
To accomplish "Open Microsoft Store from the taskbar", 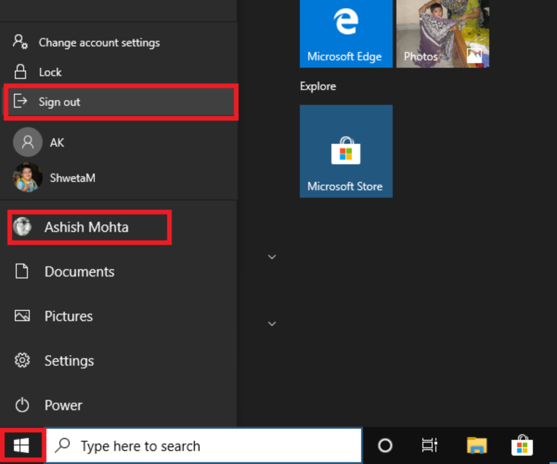I will pyautogui.click(x=522, y=445).
